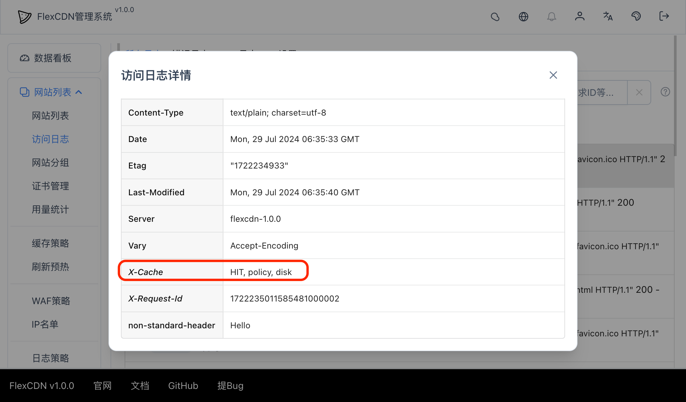The width and height of the screenshot is (686, 402).
Task: Open the language switcher icon
Action: point(608,16)
